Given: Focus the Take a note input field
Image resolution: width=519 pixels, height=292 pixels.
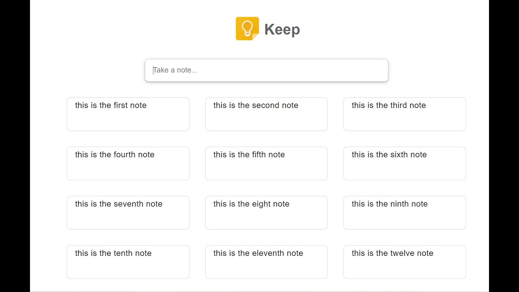Looking at the screenshot, I should pos(266,70).
